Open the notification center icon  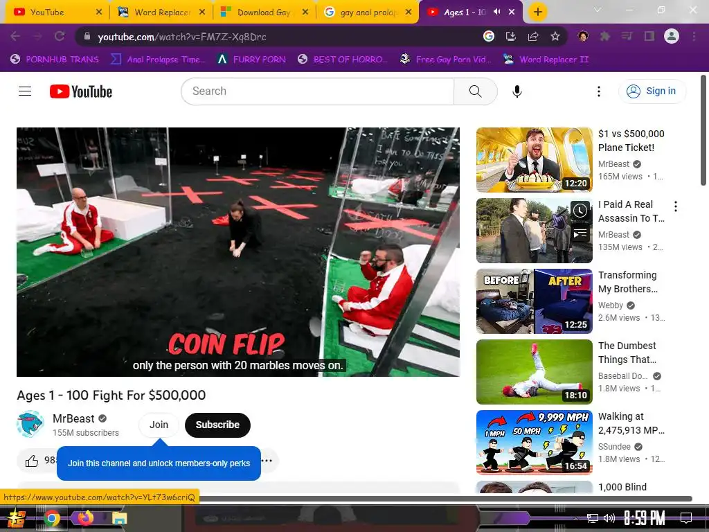(x=686, y=517)
